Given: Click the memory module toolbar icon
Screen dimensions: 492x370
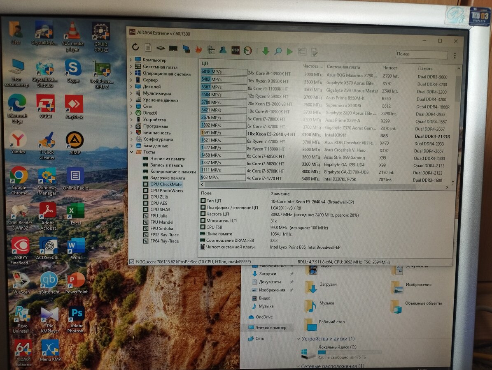Looking at the screenshot, I should pos(173,49).
